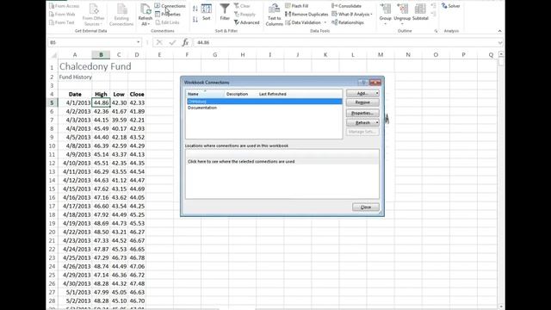The height and width of the screenshot is (310, 551).
Task: Open the Solver add-in
Action: click(450, 6)
